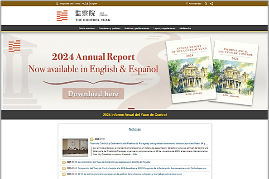Click the 2024 Annual Report banner headline

point(93,57)
